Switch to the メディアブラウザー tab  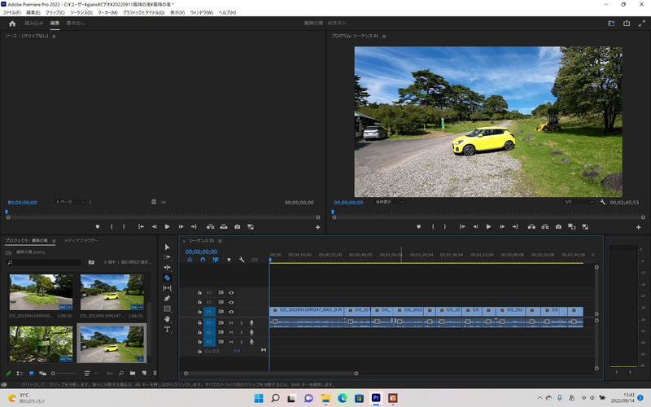(81, 241)
